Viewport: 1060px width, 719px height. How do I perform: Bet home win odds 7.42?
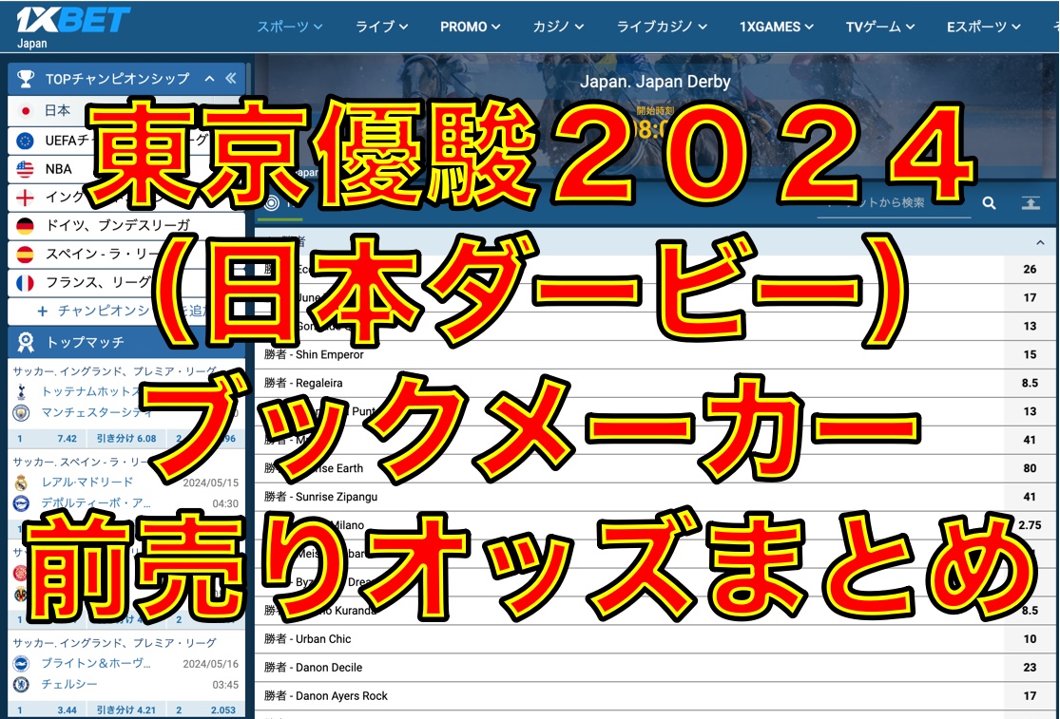pyautogui.click(x=48, y=438)
